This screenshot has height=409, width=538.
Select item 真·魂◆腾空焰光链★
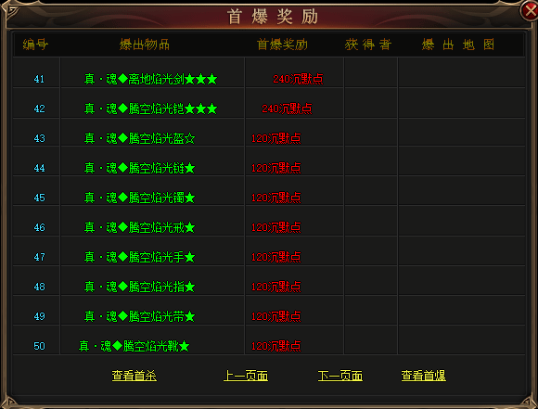(140, 168)
